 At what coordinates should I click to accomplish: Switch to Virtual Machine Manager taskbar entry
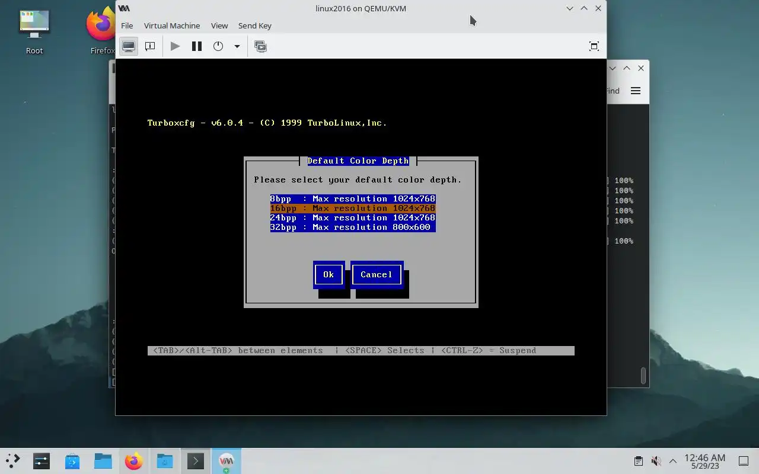tap(227, 461)
